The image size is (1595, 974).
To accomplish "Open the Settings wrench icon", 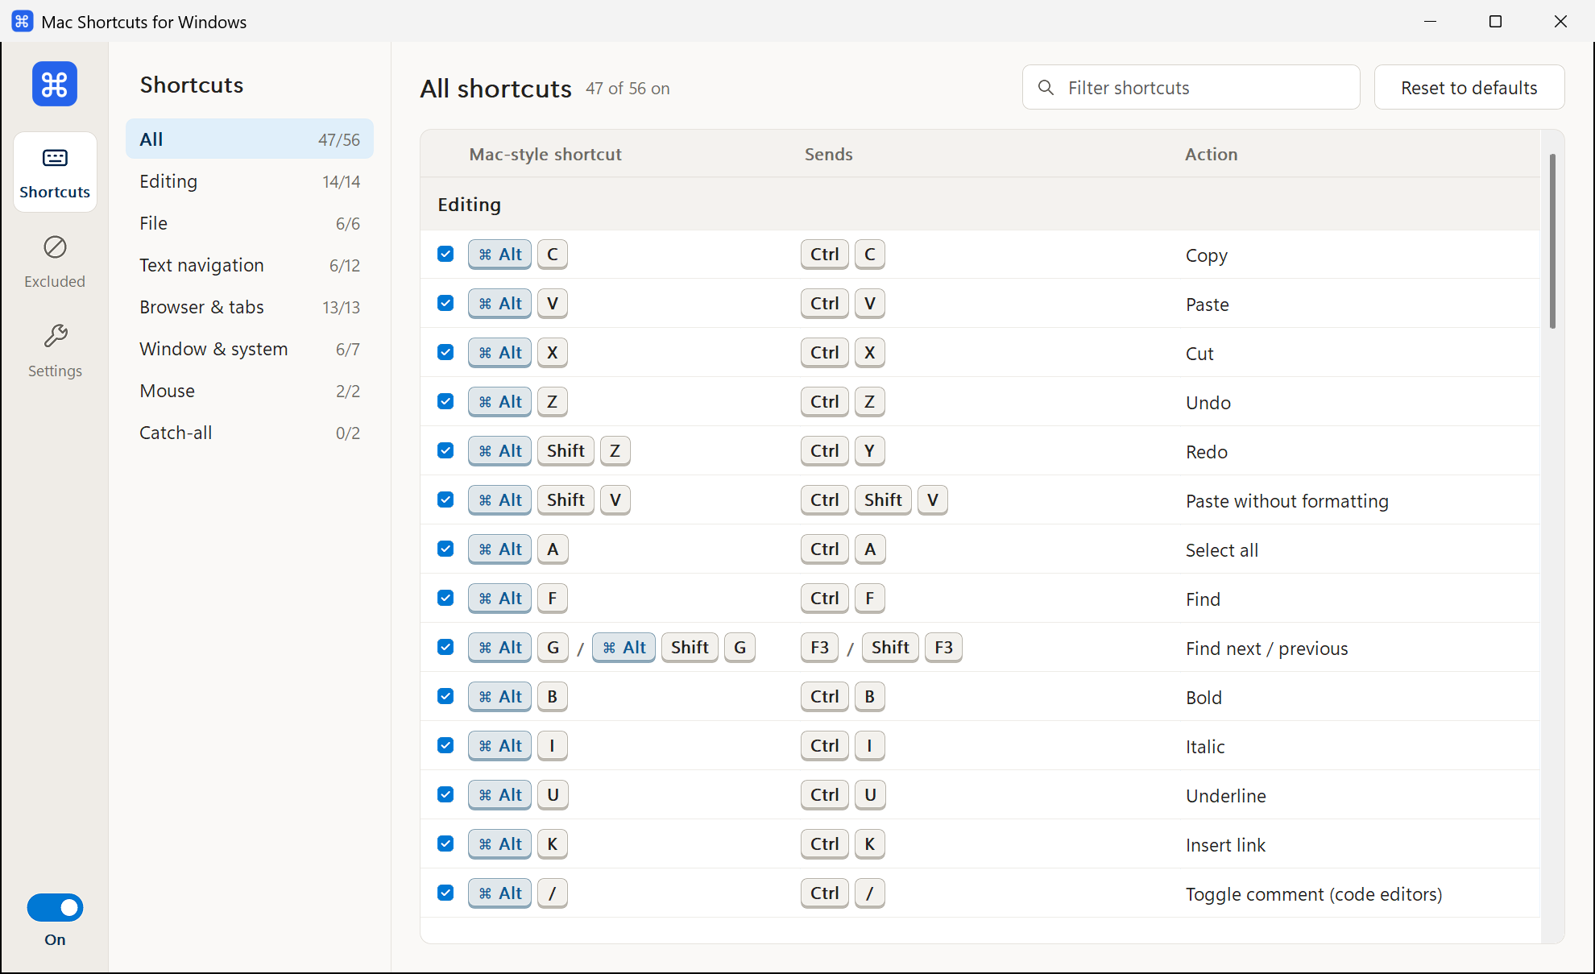I will click(x=55, y=336).
